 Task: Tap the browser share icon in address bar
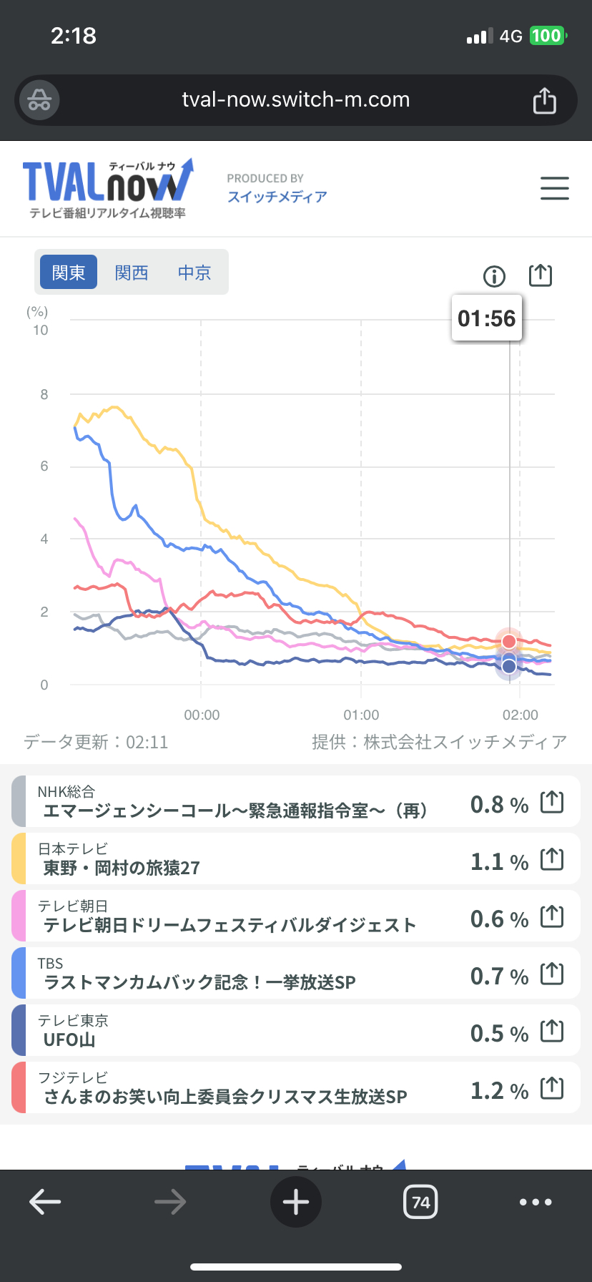[x=544, y=101]
